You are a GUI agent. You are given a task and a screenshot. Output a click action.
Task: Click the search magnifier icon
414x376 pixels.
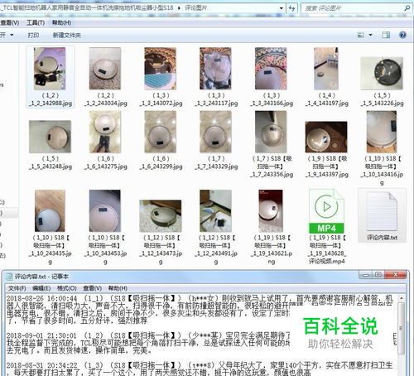(407, 8)
